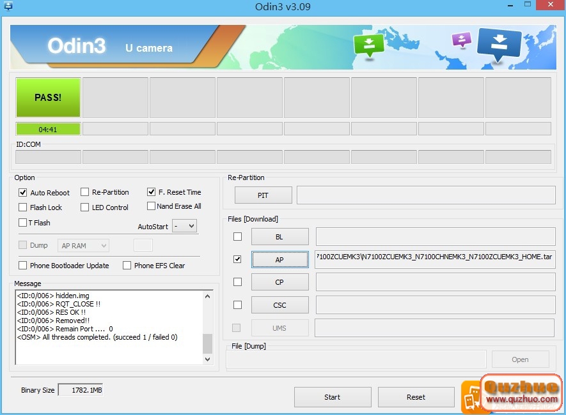This screenshot has width=566, height=415.
Task: Enable Phone Bootloader Update checkbox
Action: [23, 266]
